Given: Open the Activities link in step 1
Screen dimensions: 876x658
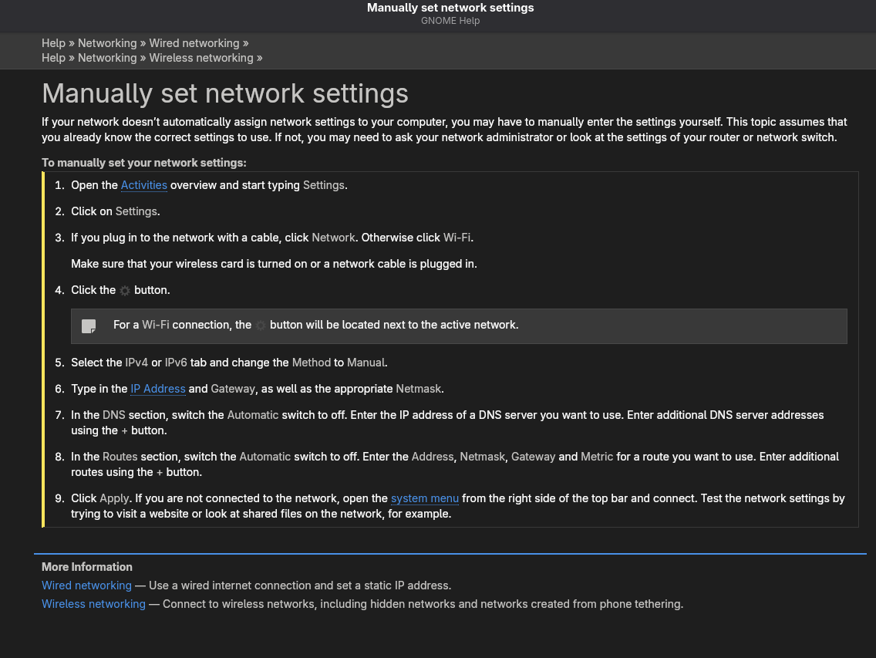Looking at the screenshot, I should [x=144, y=185].
